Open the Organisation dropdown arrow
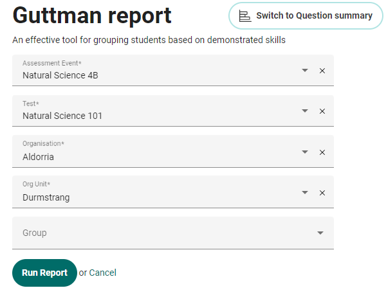 305,152
